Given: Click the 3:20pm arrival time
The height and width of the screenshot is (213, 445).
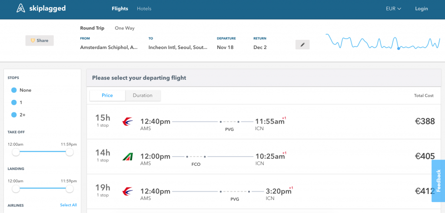Looking at the screenshot, I should (x=279, y=191).
